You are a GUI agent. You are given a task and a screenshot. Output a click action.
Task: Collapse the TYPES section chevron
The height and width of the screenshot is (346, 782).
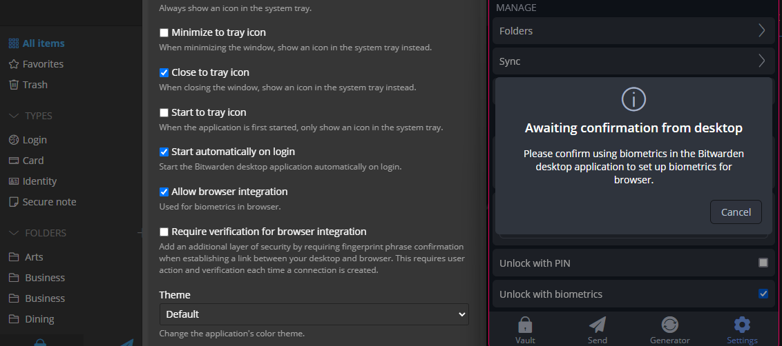tap(15, 116)
